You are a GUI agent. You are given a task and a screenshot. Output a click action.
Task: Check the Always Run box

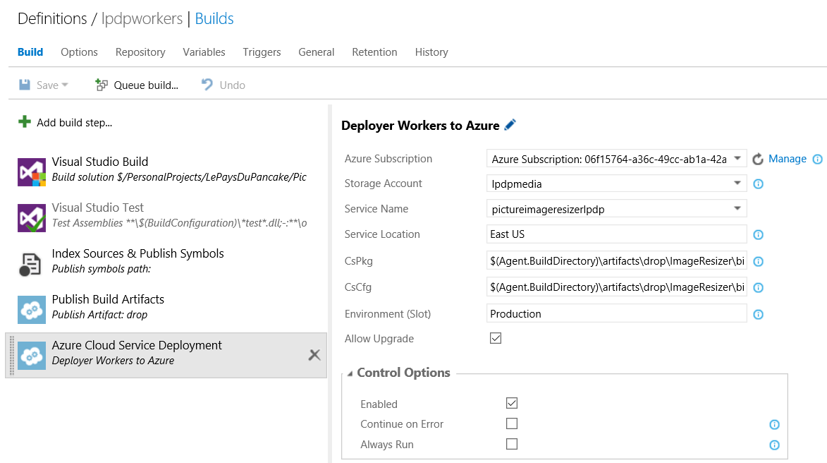[x=512, y=444]
